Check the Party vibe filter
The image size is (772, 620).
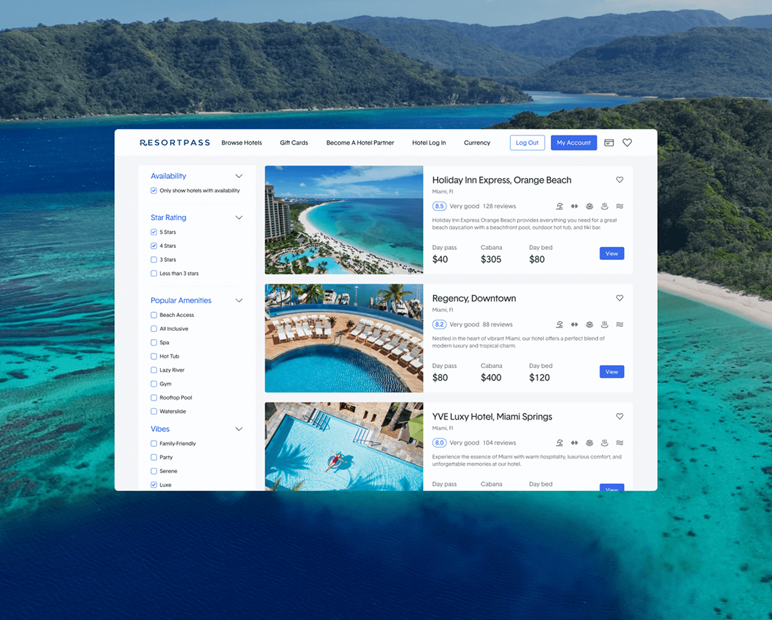click(x=154, y=457)
